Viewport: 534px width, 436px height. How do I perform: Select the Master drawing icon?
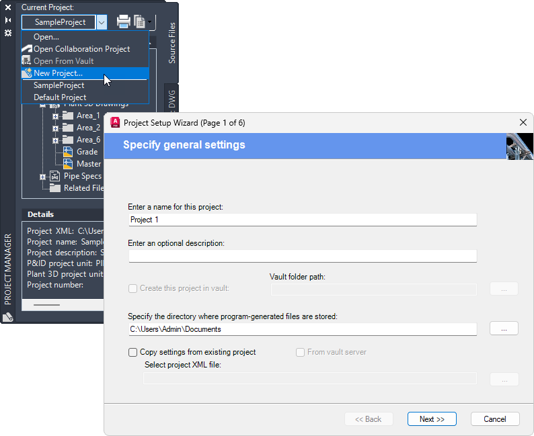point(68,164)
